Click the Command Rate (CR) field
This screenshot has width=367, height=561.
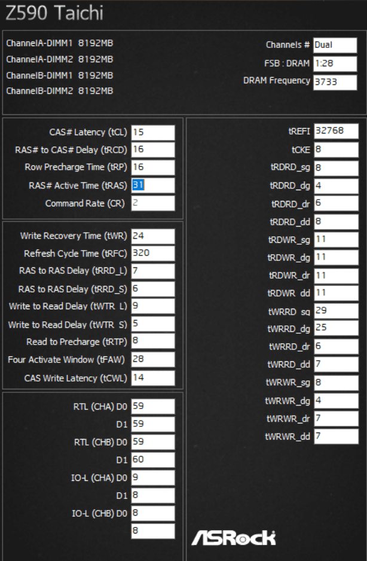[x=153, y=203]
